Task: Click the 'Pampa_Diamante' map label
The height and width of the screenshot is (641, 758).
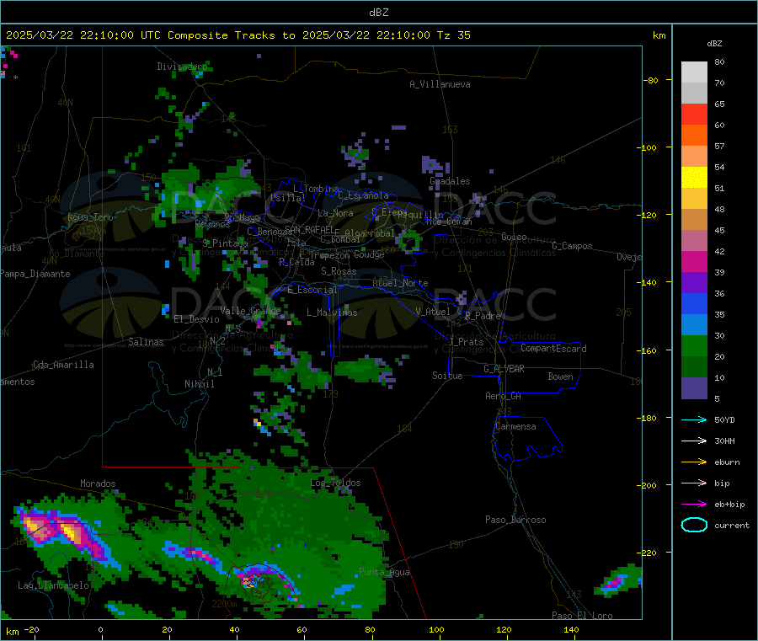Action: click(x=35, y=274)
